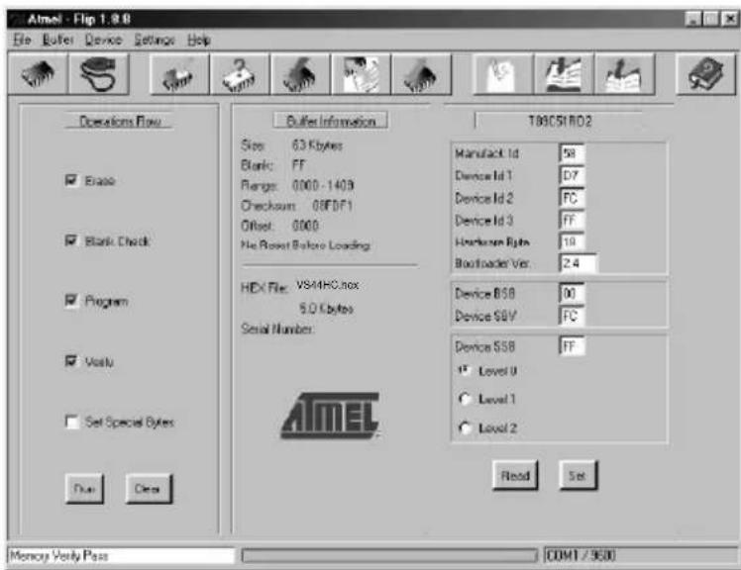Click the checksum value 08FDF1
The height and width of the screenshot is (570, 741).
332,206
